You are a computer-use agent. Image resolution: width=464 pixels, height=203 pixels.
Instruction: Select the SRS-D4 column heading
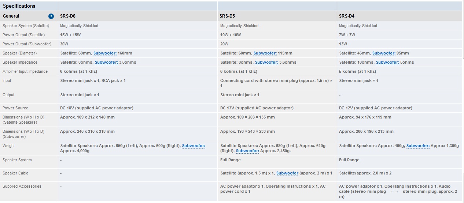[x=347, y=16]
